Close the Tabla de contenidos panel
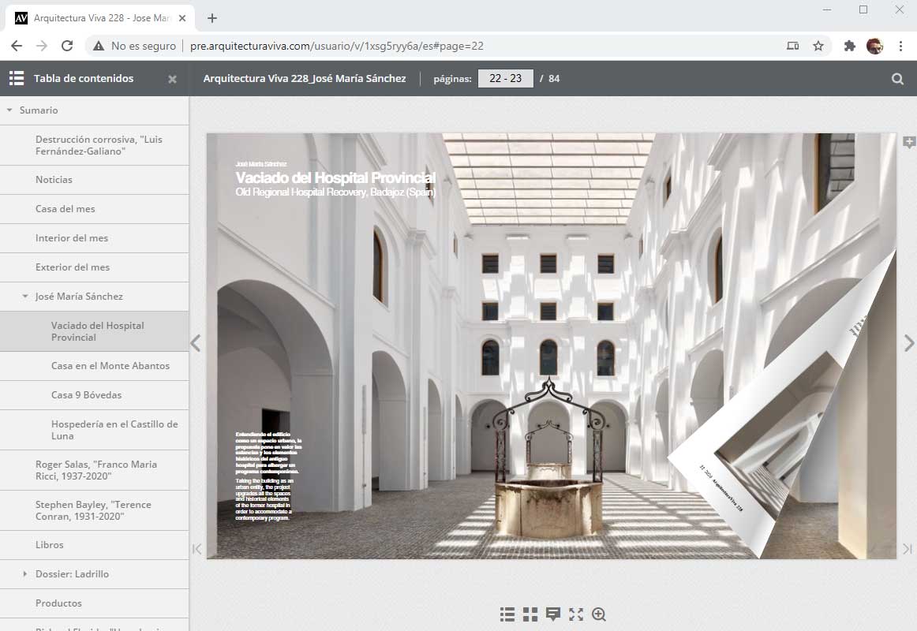The width and height of the screenshot is (917, 631). [172, 79]
